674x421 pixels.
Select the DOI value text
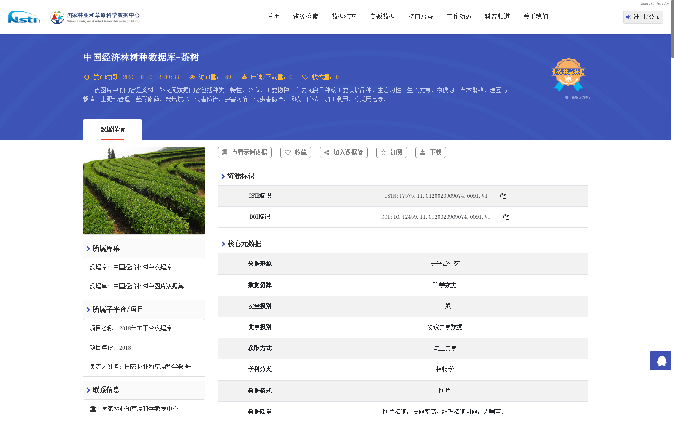pos(436,217)
